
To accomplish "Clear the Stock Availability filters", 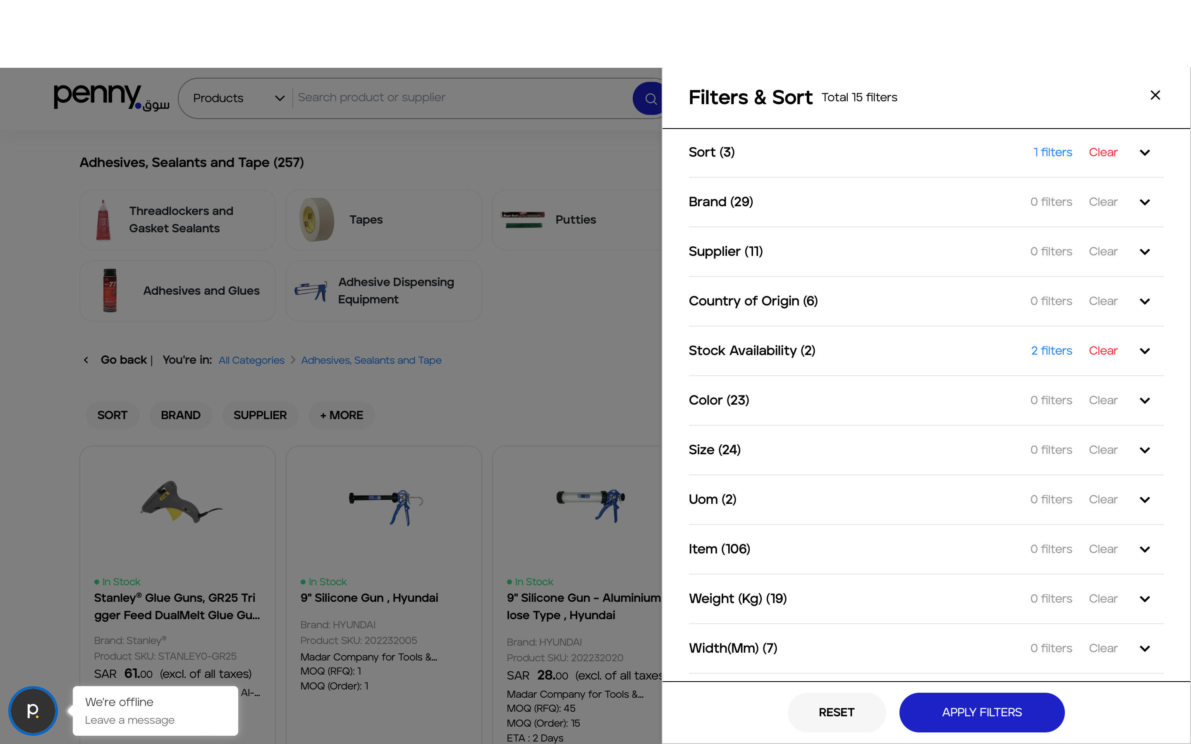I will (1103, 351).
